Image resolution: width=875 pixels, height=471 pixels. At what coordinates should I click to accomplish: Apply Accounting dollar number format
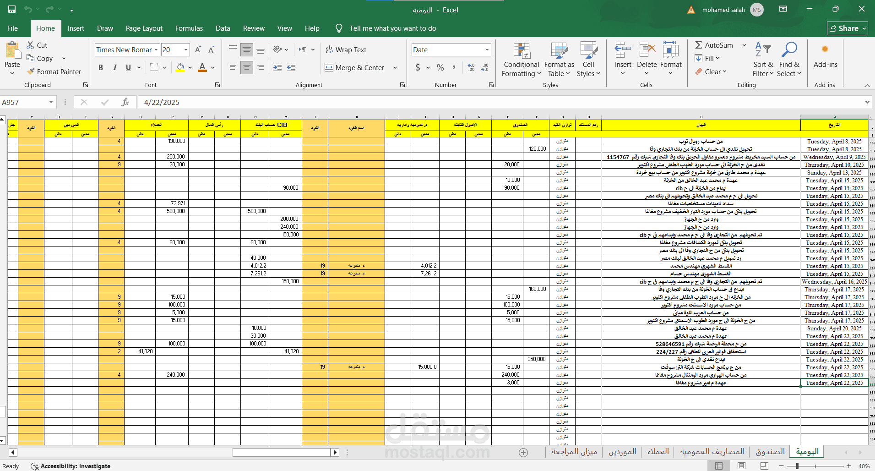tap(418, 67)
